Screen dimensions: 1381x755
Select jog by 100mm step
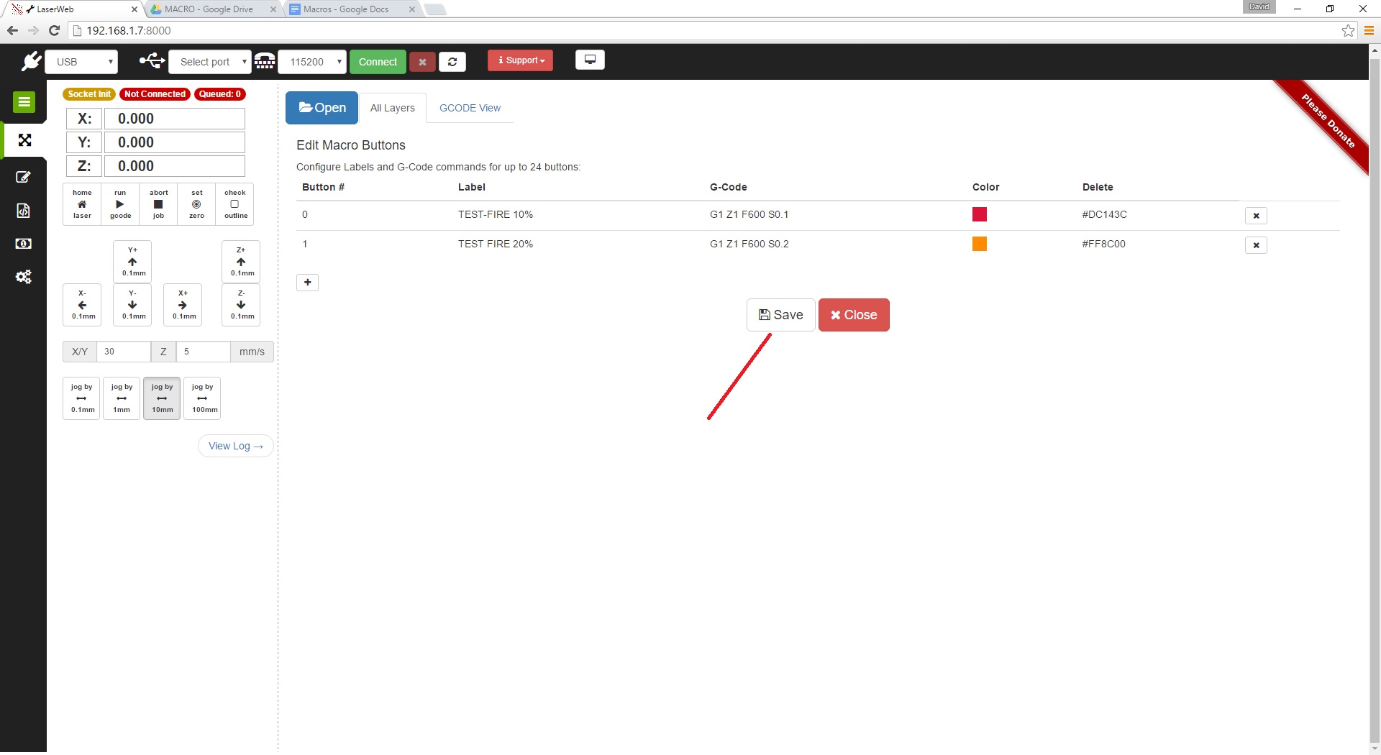(x=202, y=398)
